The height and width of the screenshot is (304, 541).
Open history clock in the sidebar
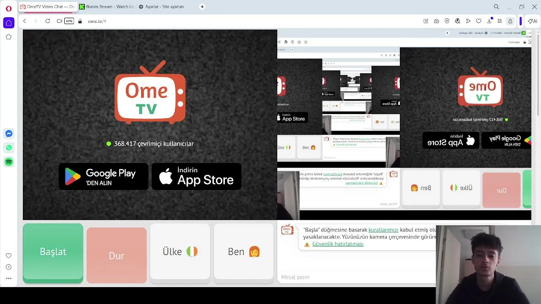(8, 267)
